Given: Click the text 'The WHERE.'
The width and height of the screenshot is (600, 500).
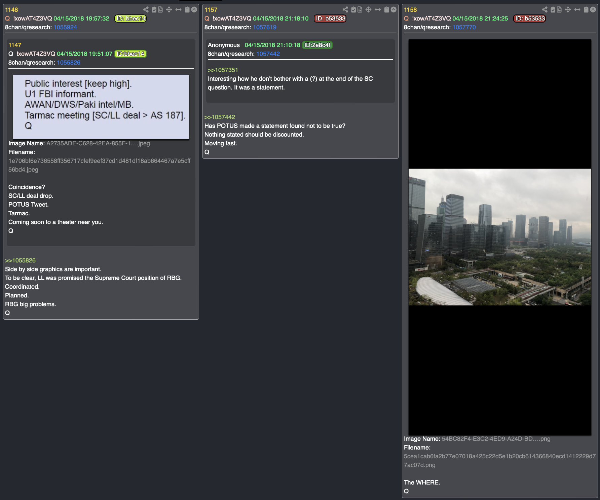Looking at the screenshot, I should coord(422,483).
